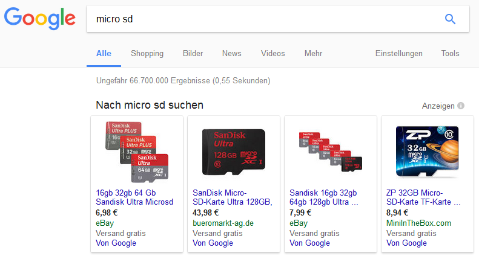
Task: Open the News results tab
Action: click(231, 53)
